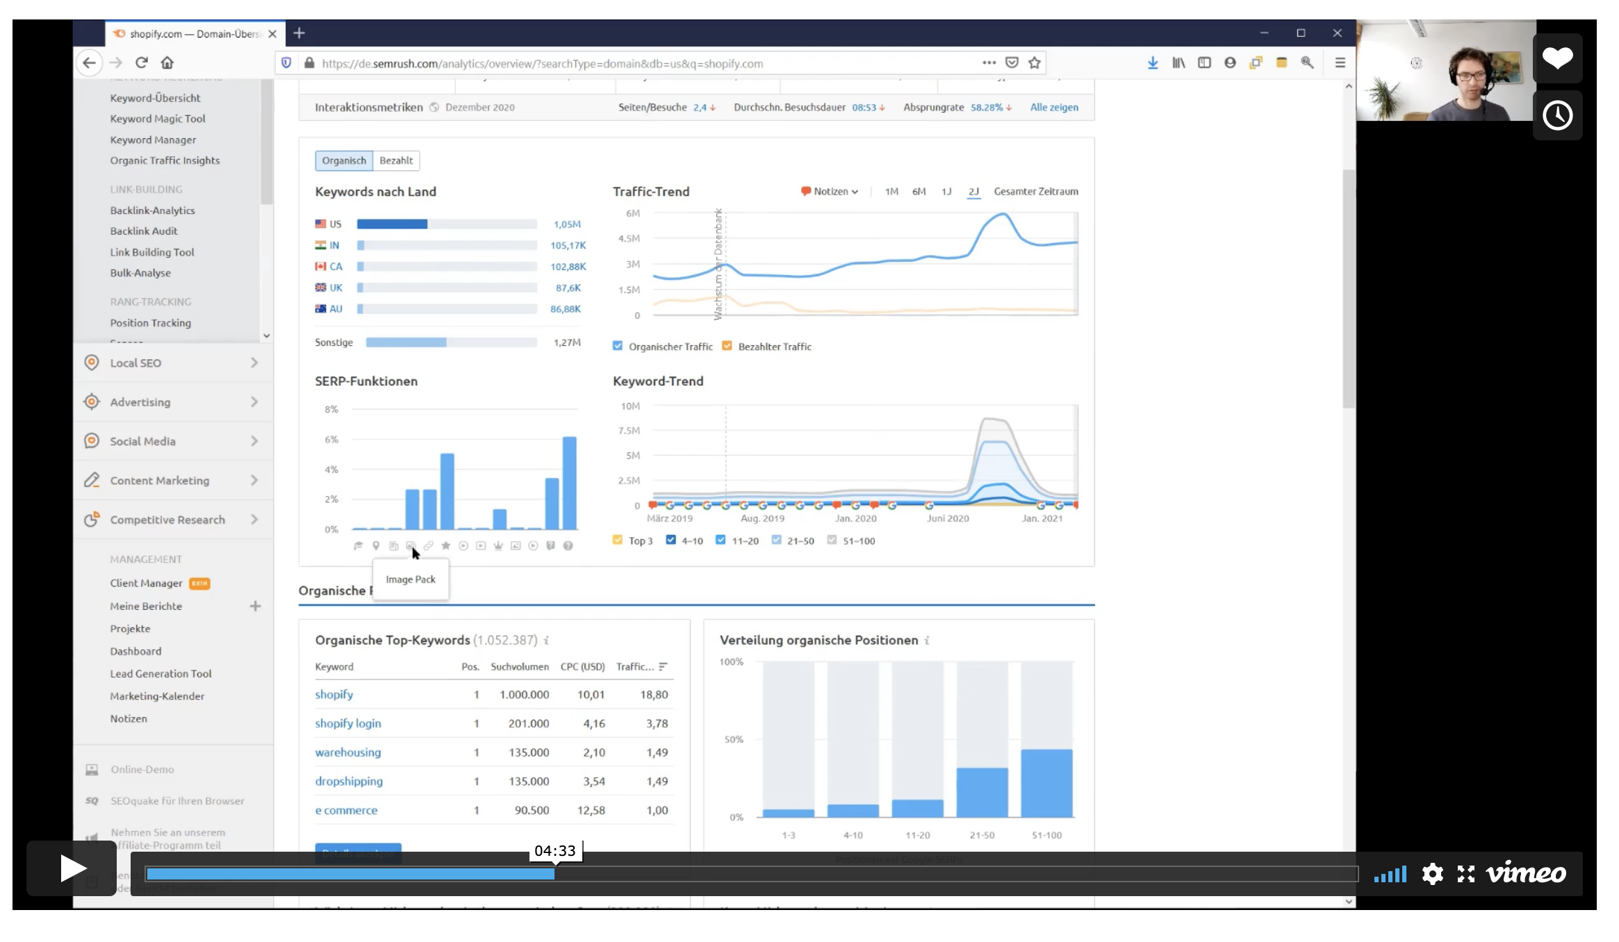The width and height of the screenshot is (1619, 942).
Task: Open Vimeo settings gear
Action: click(1432, 873)
